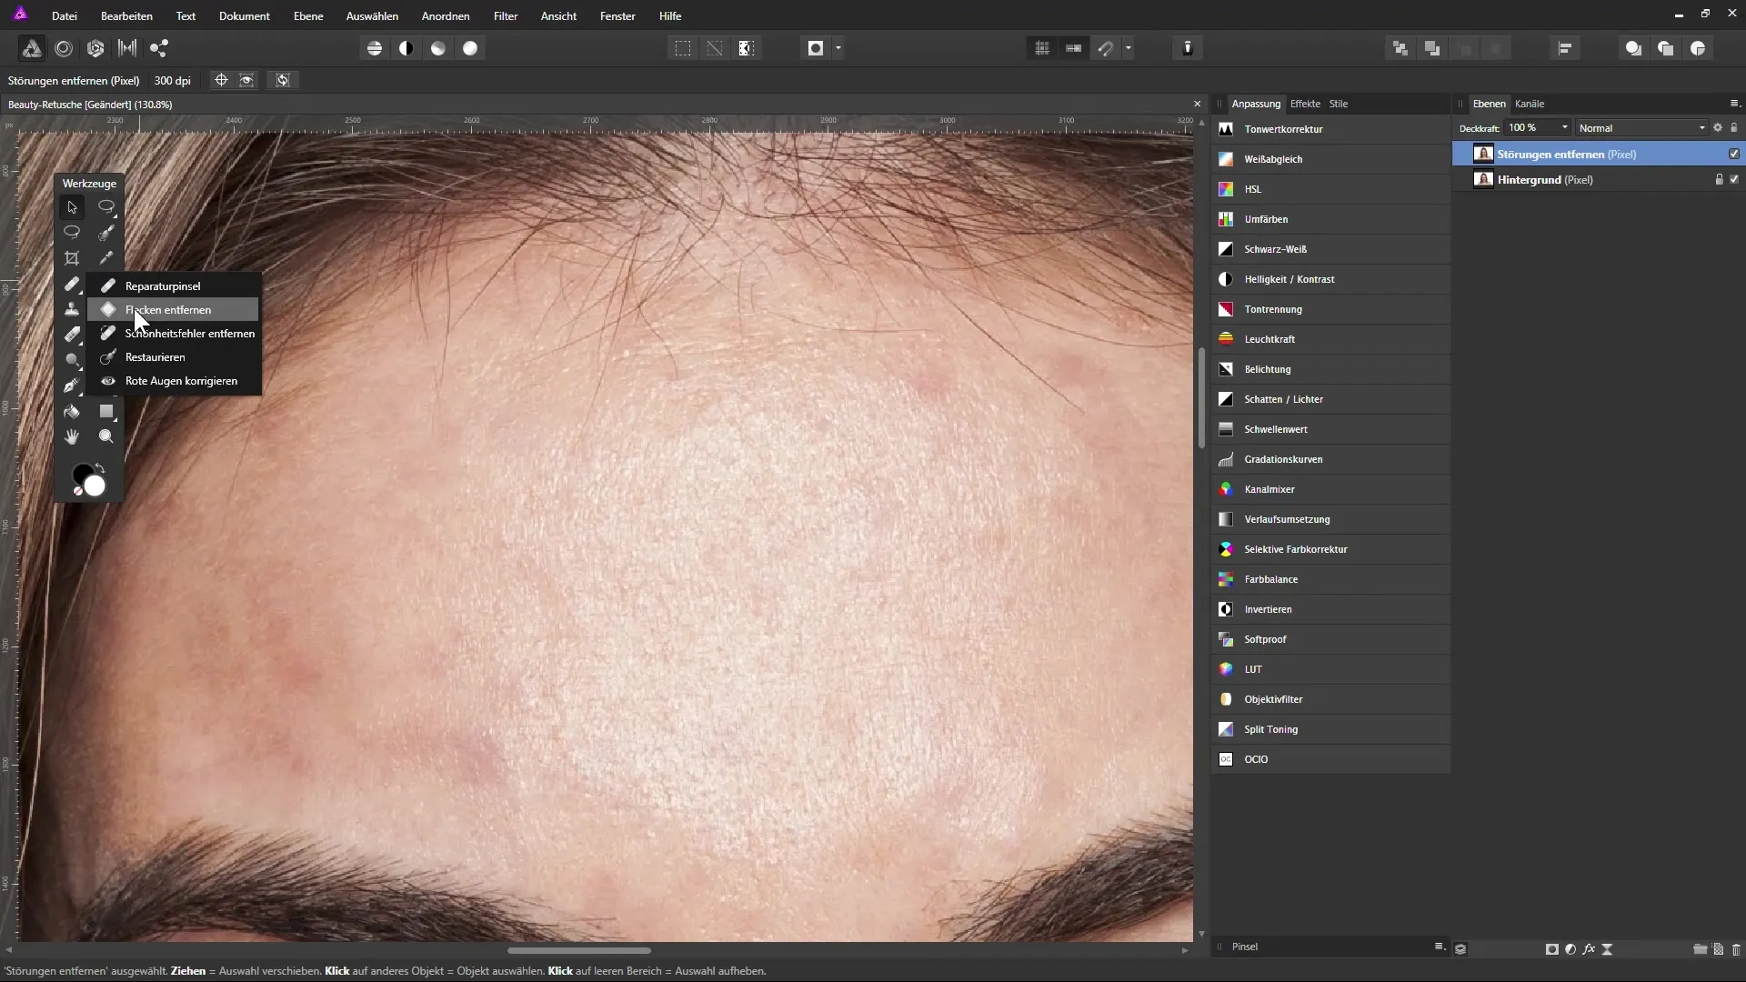Screen dimensions: 1746x982
Task: Pick the Color Picker eyedropper tool
Action: [x=106, y=258]
